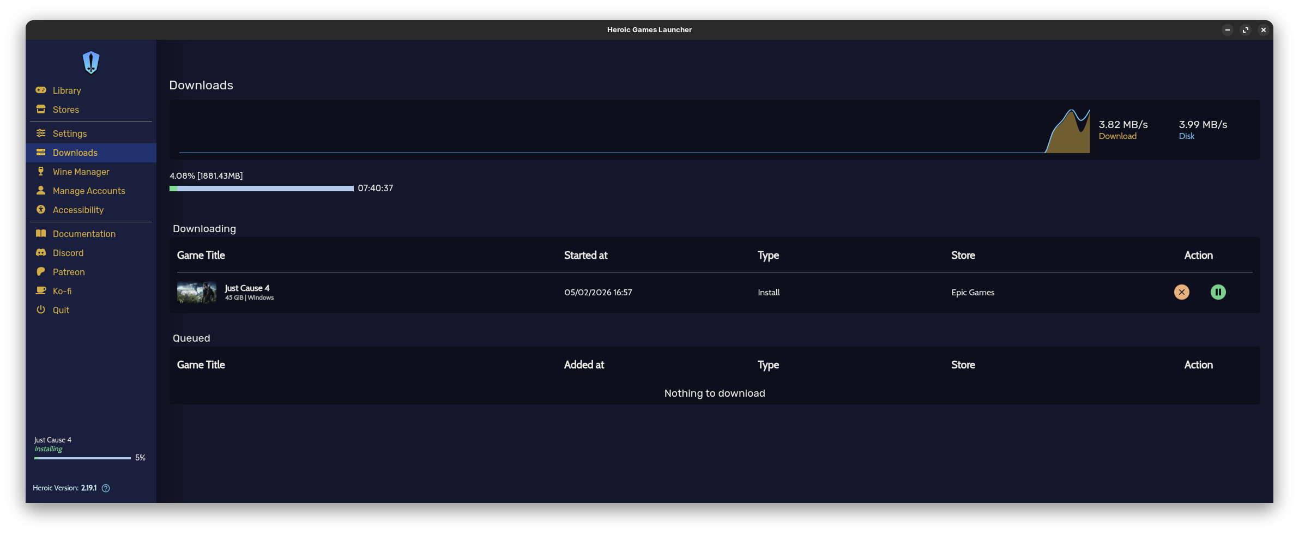Open the Documentation link

click(91, 234)
